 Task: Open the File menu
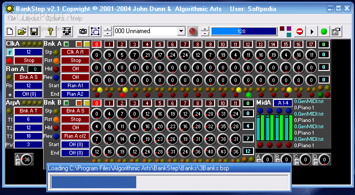[x=12, y=18]
